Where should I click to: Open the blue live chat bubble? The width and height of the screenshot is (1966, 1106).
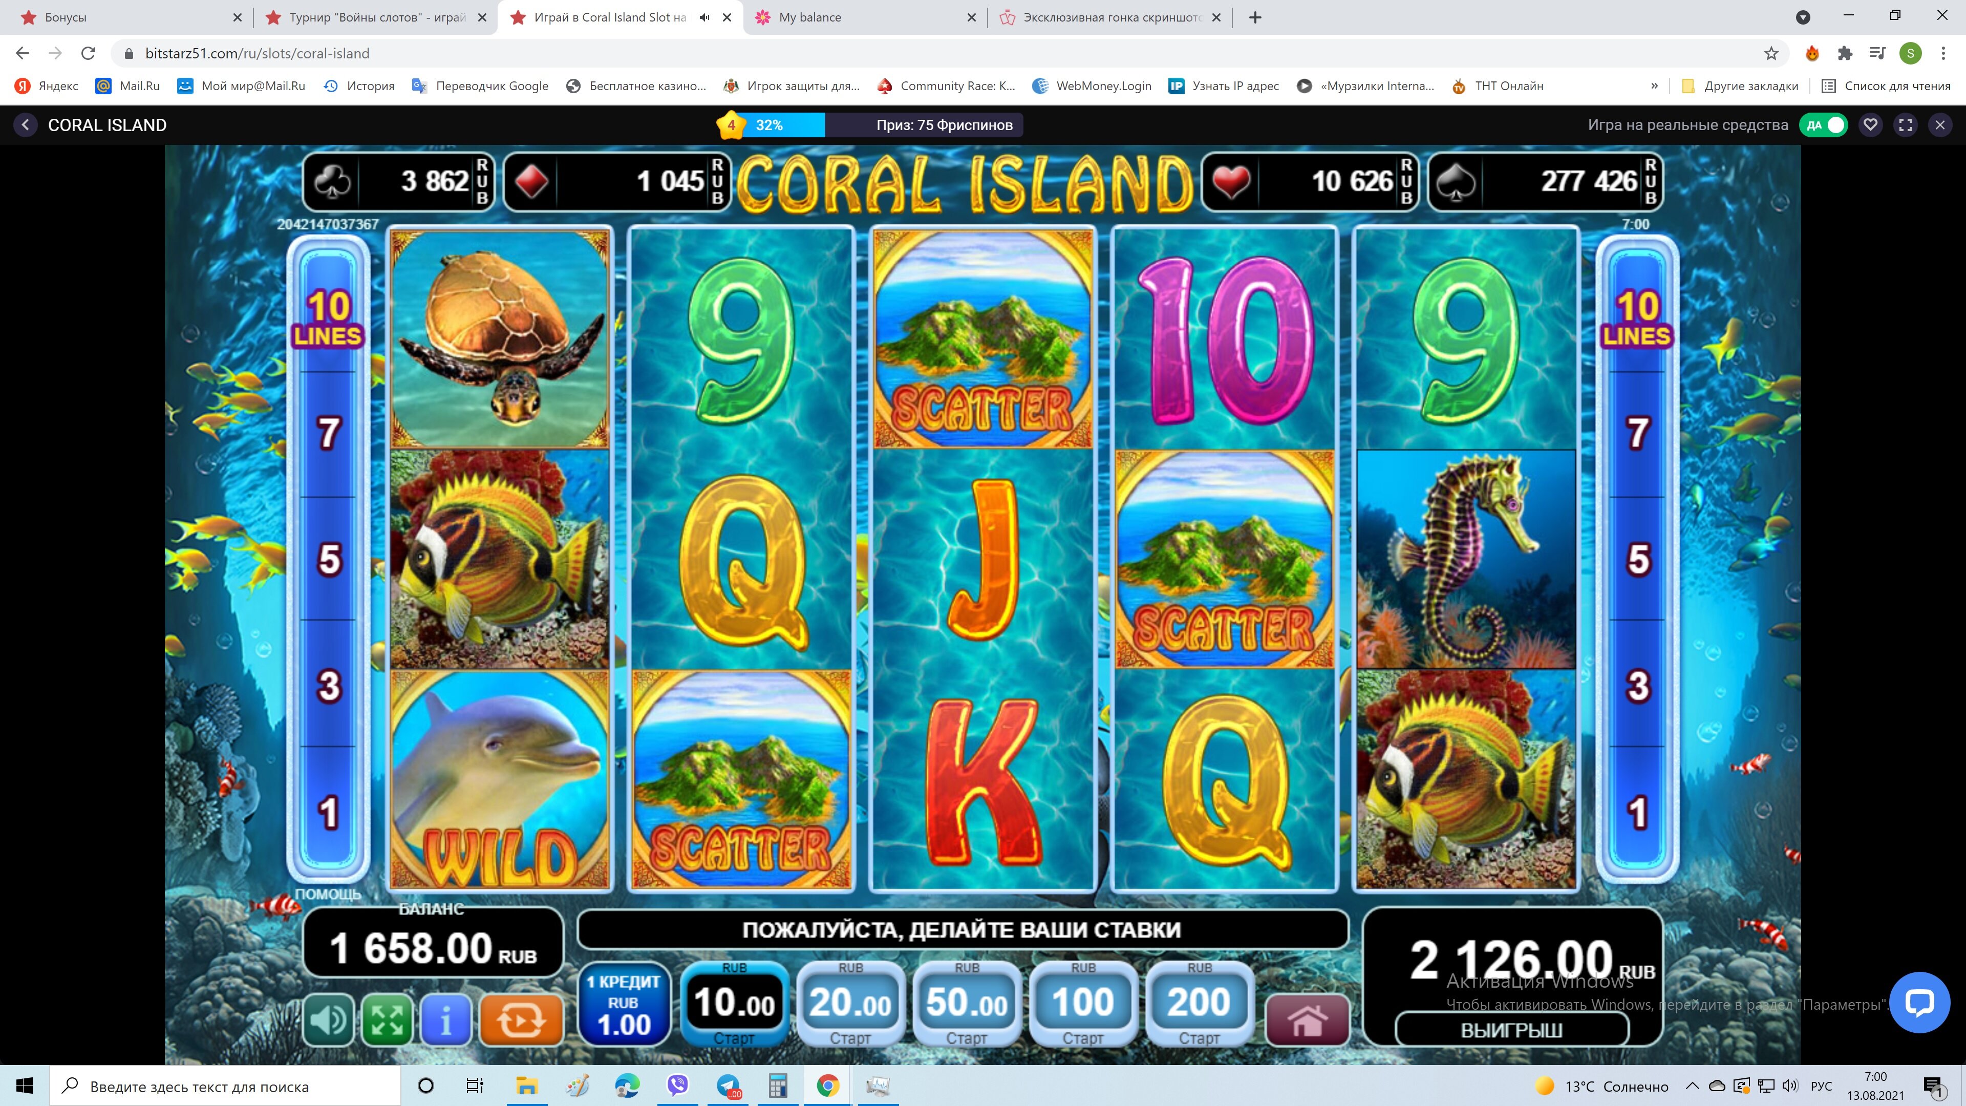[x=1919, y=1002]
